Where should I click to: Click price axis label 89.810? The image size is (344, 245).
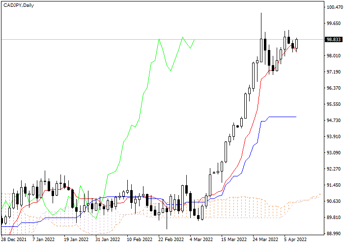(x=334, y=218)
